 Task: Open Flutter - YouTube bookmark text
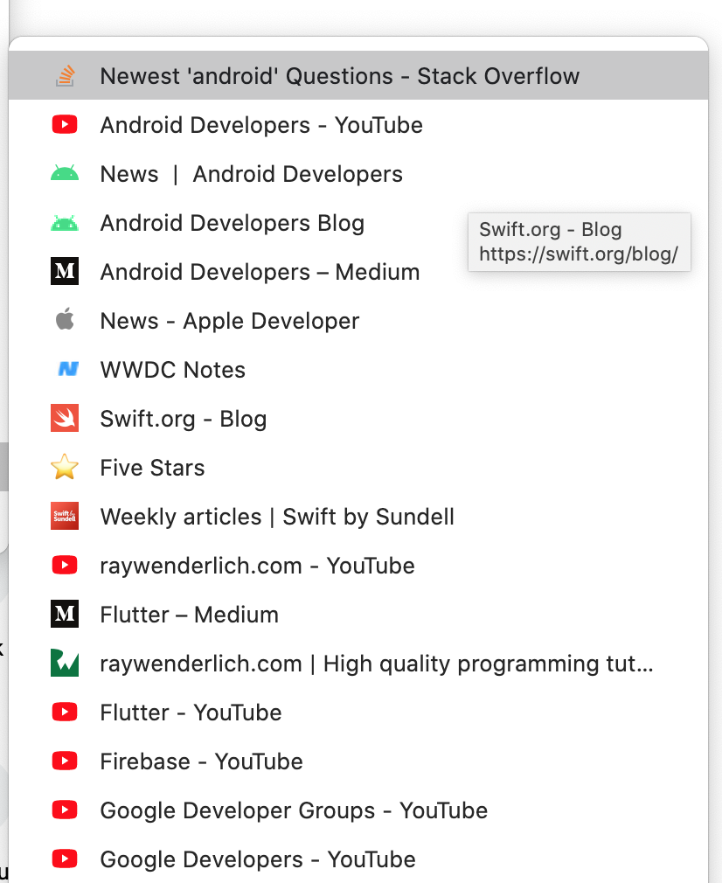(191, 713)
